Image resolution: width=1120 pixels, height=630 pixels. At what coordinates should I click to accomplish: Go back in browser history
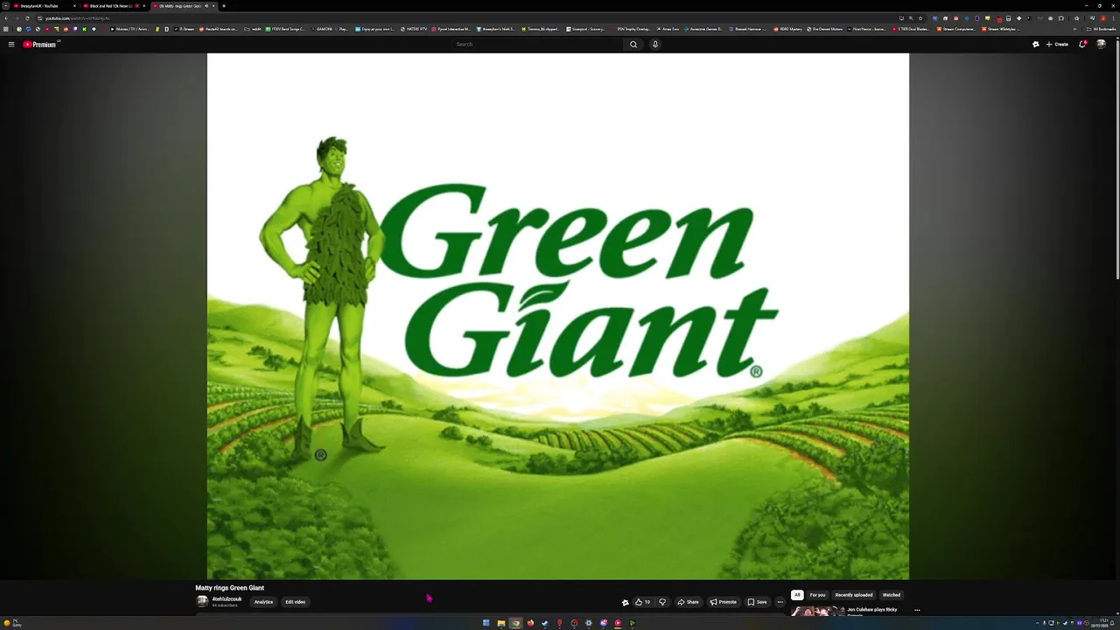pos(6,17)
